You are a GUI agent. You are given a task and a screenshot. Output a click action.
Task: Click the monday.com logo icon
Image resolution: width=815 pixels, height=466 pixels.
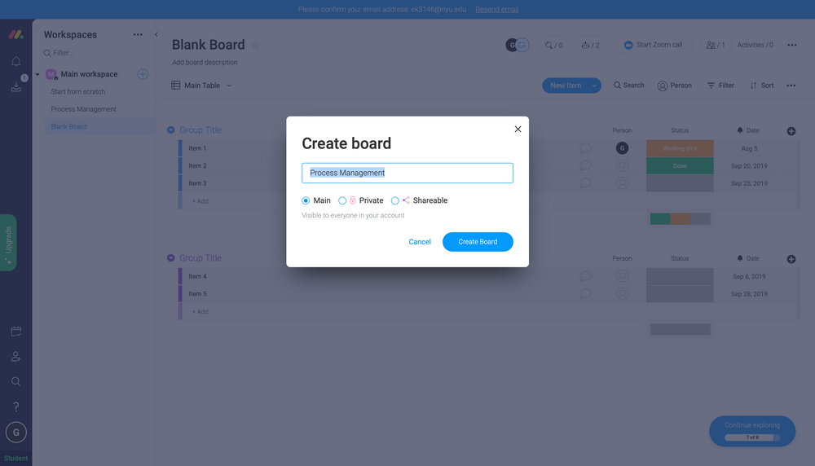point(15,35)
